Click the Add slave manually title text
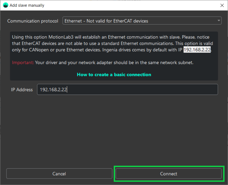This screenshot has height=185, width=228. click(26, 5)
